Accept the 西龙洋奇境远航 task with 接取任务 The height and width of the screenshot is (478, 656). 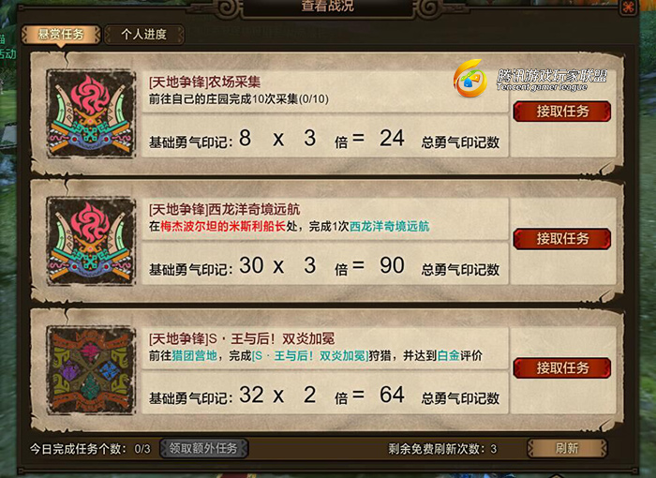pyautogui.click(x=562, y=239)
